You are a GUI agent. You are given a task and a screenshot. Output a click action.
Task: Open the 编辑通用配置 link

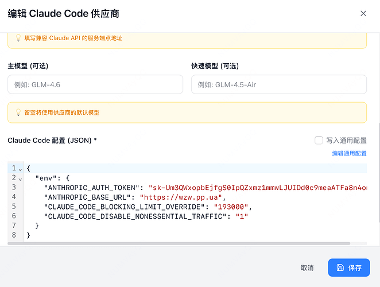pyautogui.click(x=349, y=153)
